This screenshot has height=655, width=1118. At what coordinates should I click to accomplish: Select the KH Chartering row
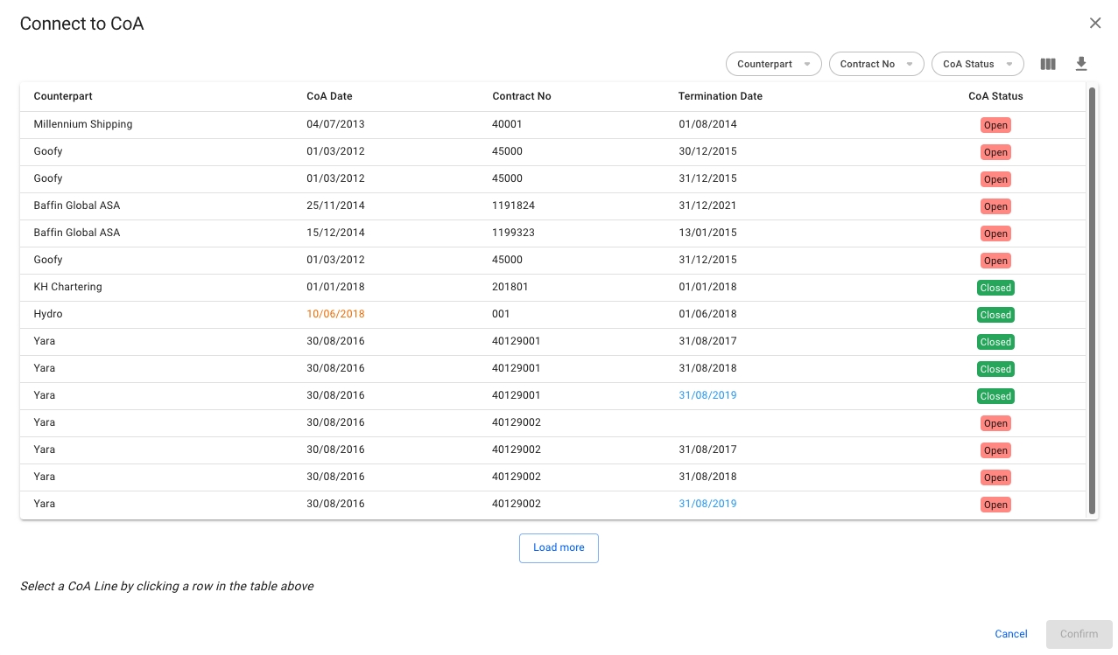pos(67,287)
